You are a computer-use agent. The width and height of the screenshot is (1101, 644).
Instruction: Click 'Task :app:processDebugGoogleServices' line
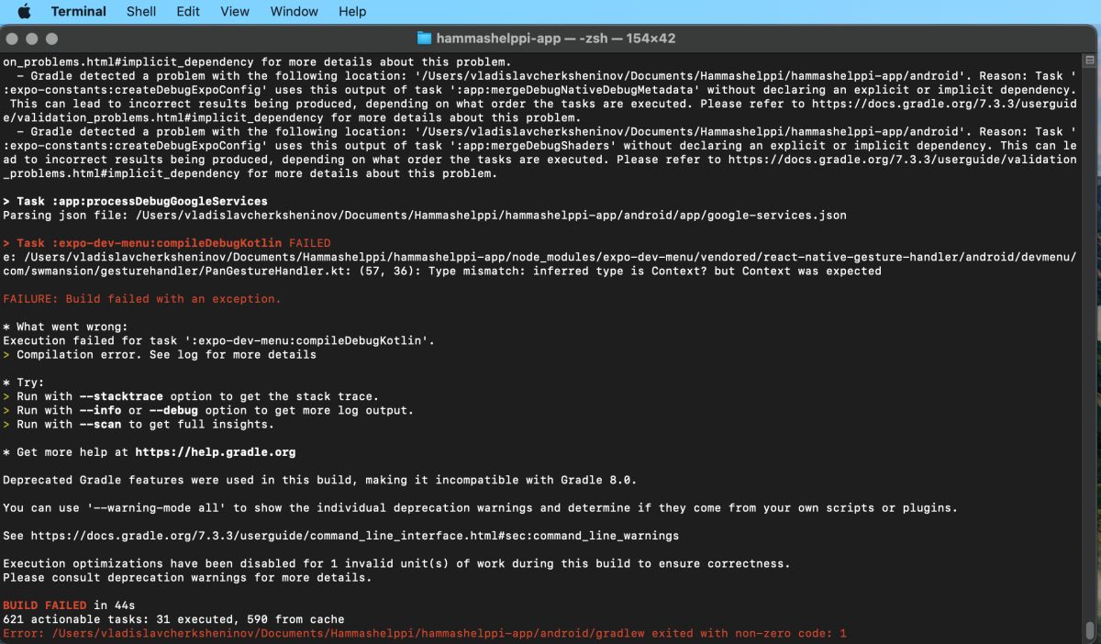pyautogui.click(x=136, y=201)
